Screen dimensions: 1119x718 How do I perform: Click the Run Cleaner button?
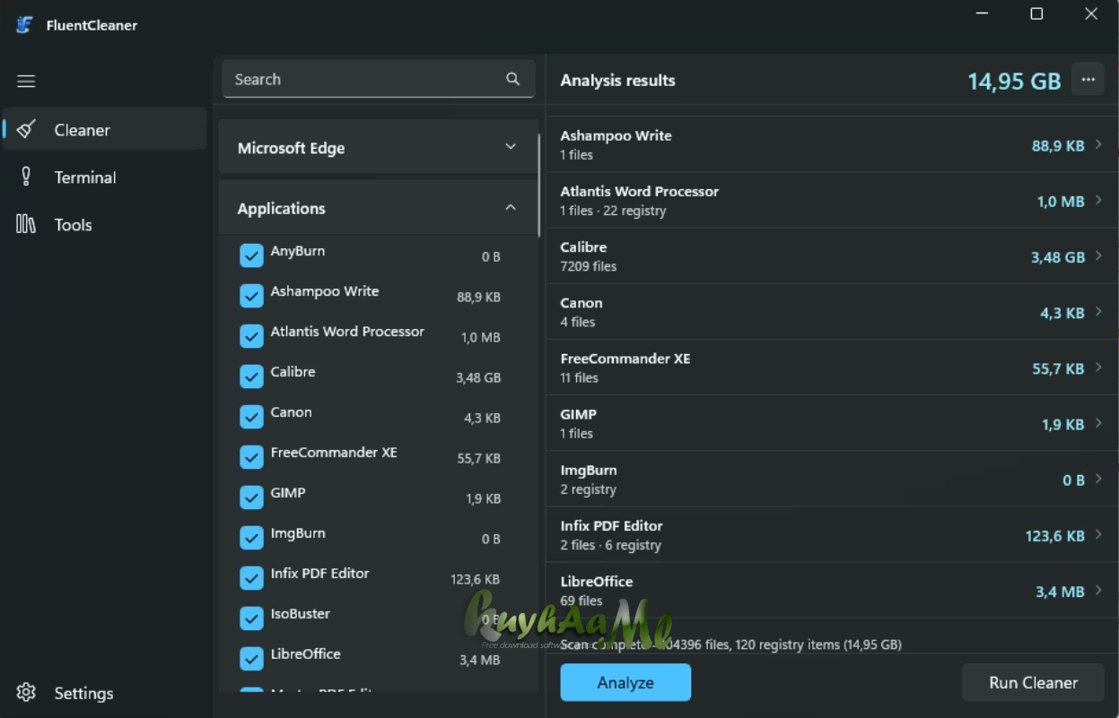(x=1033, y=682)
